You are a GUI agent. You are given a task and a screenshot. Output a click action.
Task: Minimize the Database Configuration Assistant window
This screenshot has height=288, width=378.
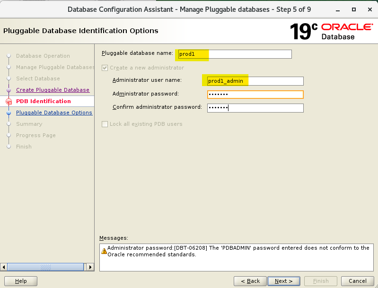(338, 9)
